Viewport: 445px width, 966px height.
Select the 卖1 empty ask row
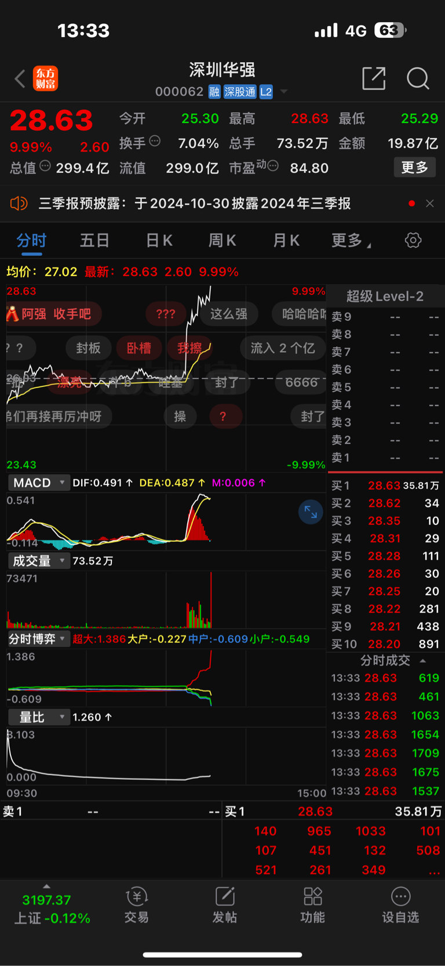[x=385, y=458]
